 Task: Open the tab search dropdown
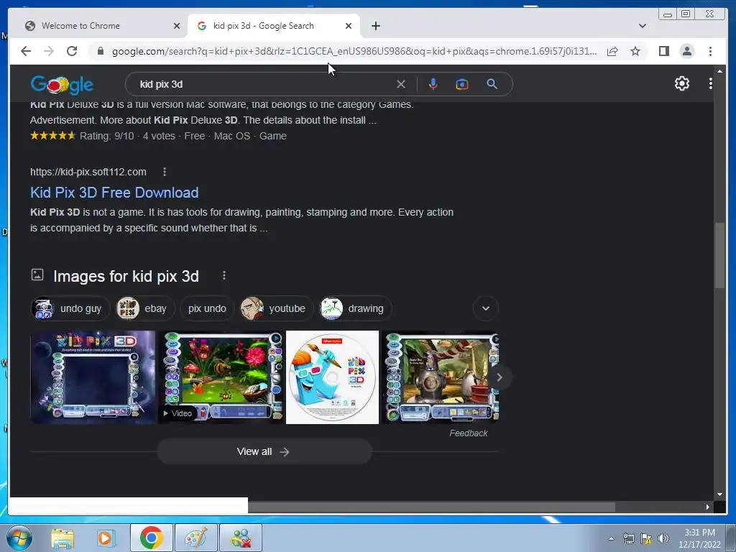tap(643, 26)
